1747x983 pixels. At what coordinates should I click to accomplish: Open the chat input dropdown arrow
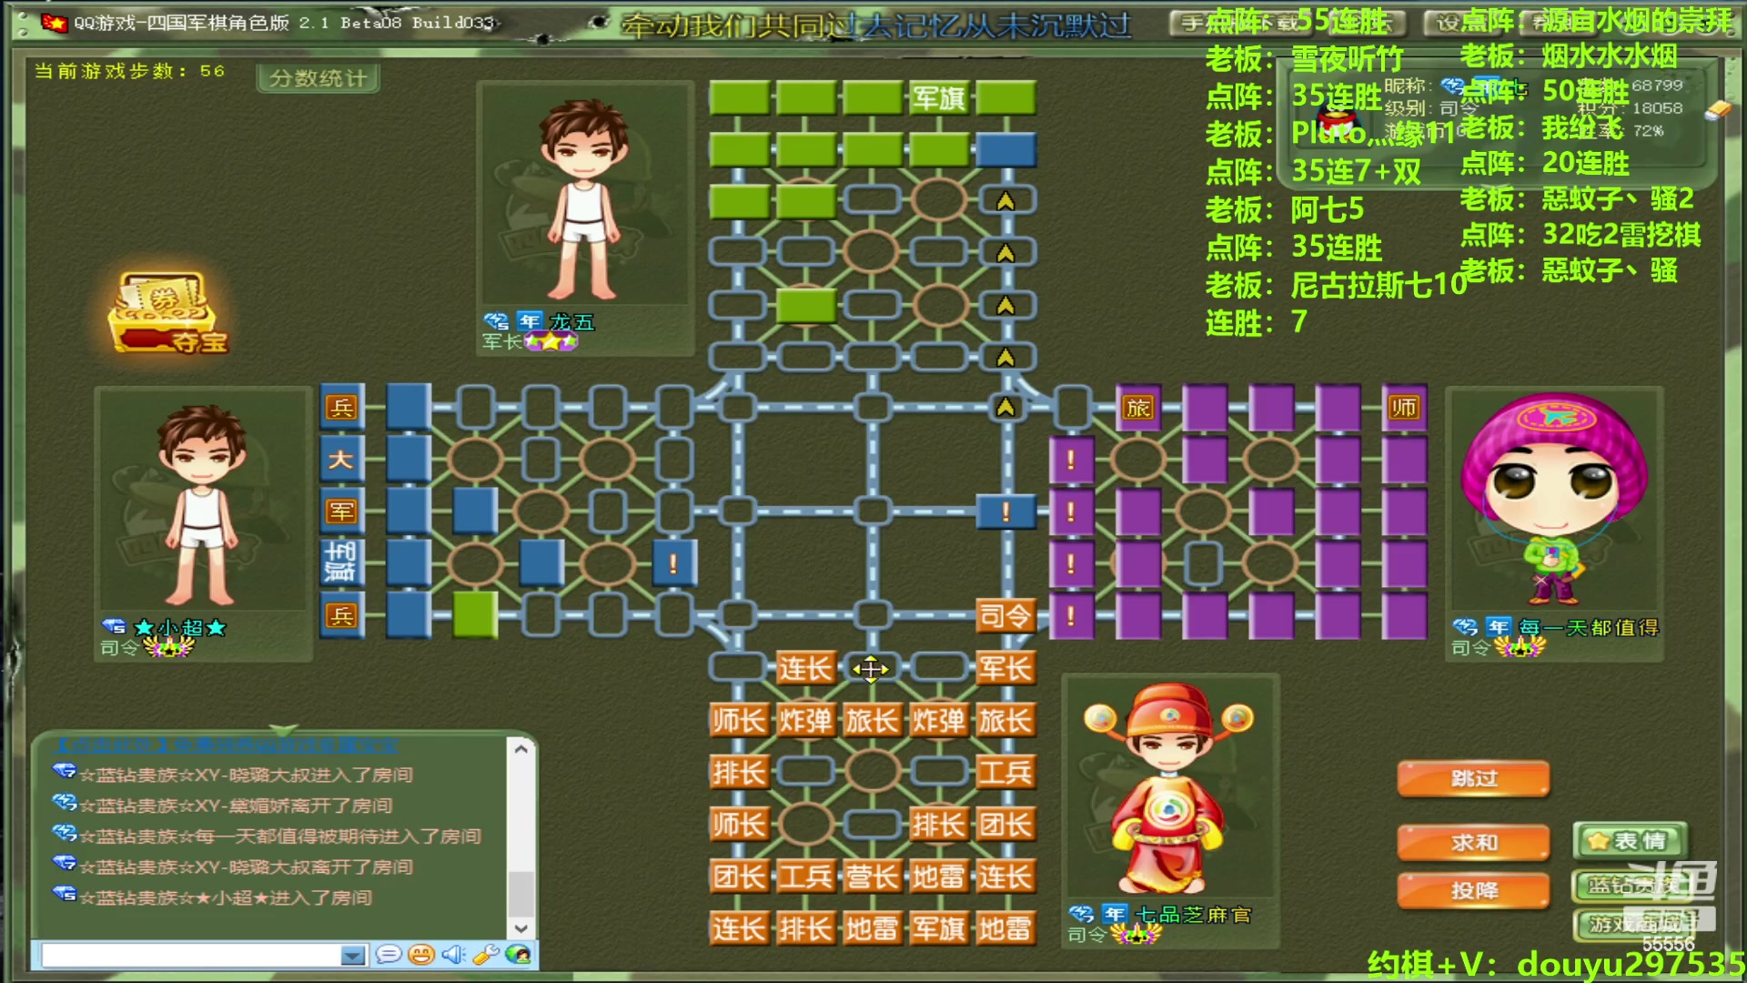[352, 955]
